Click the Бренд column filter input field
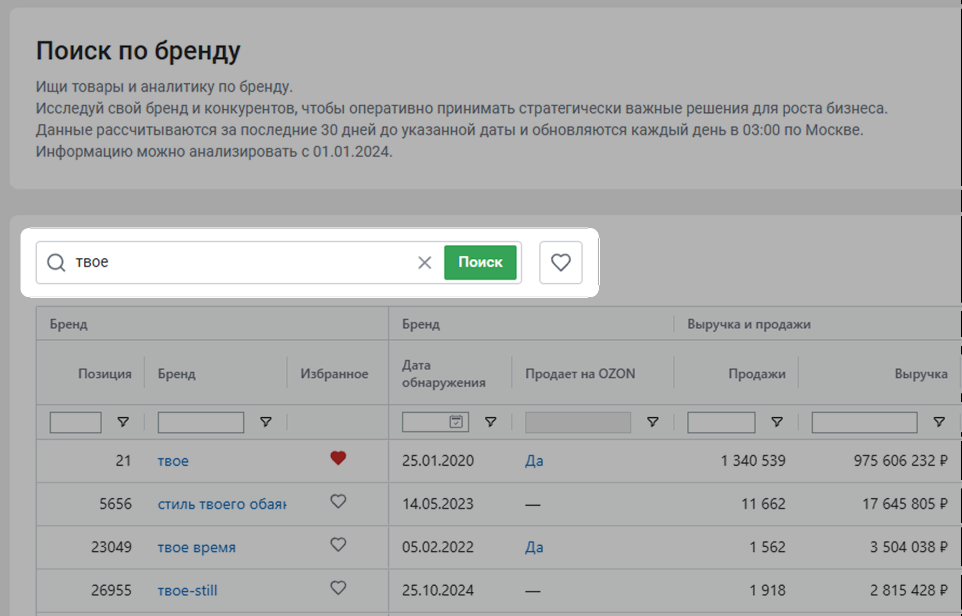962x616 pixels. [x=201, y=422]
